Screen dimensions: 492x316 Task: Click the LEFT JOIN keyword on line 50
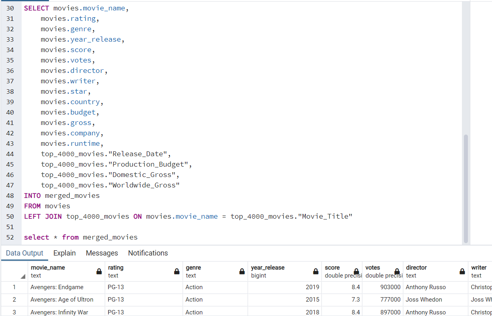pos(43,216)
